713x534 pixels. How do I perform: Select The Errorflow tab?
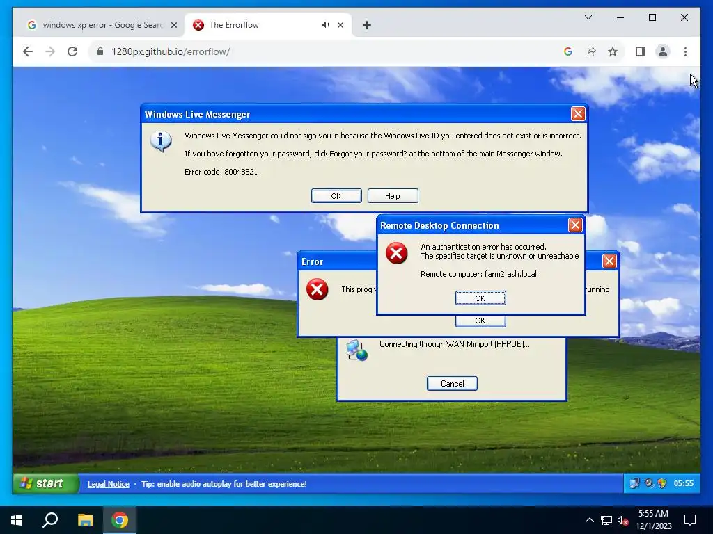pyautogui.click(x=267, y=25)
